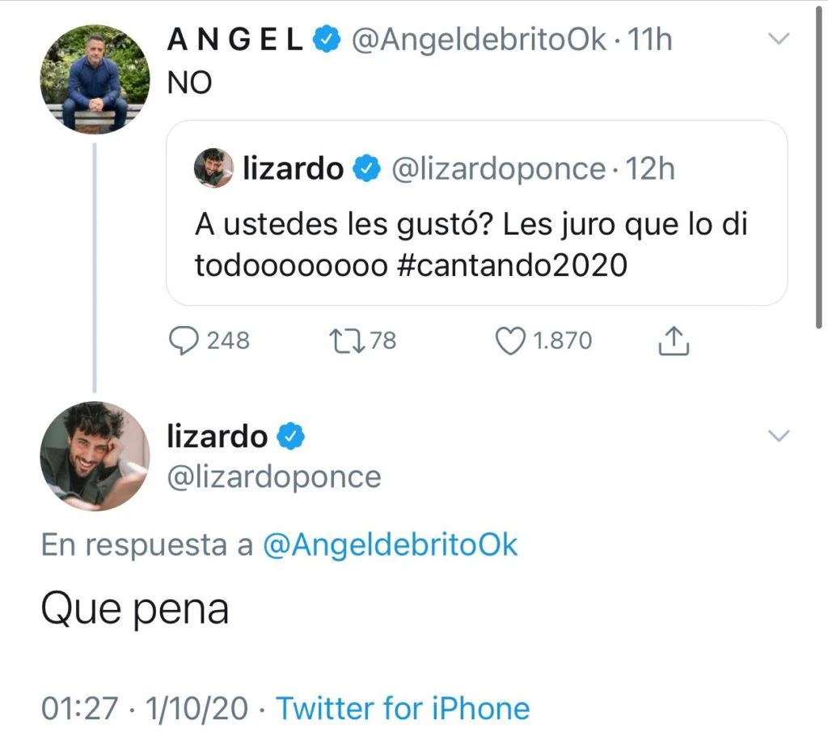Click the Twitter for iPhone link
Image resolution: width=828 pixels, height=754 pixels.
[403, 709]
